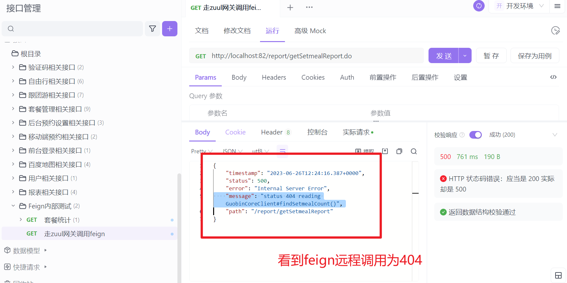This screenshot has height=283, width=567.
Task: Open the utf8 encoding dropdown
Action: [x=261, y=151]
